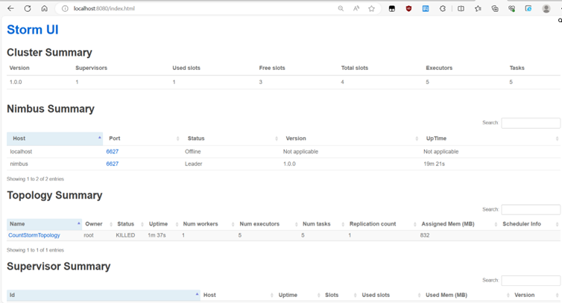
Task: Select the root owner cell
Action: point(89,235)
